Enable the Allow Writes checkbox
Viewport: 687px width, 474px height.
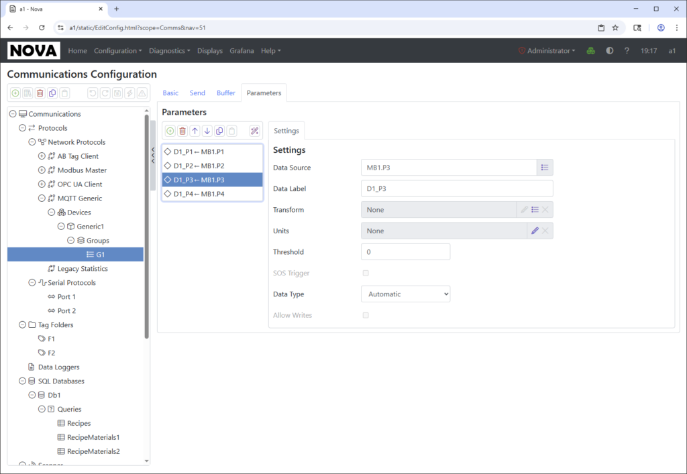coord(366,315)
